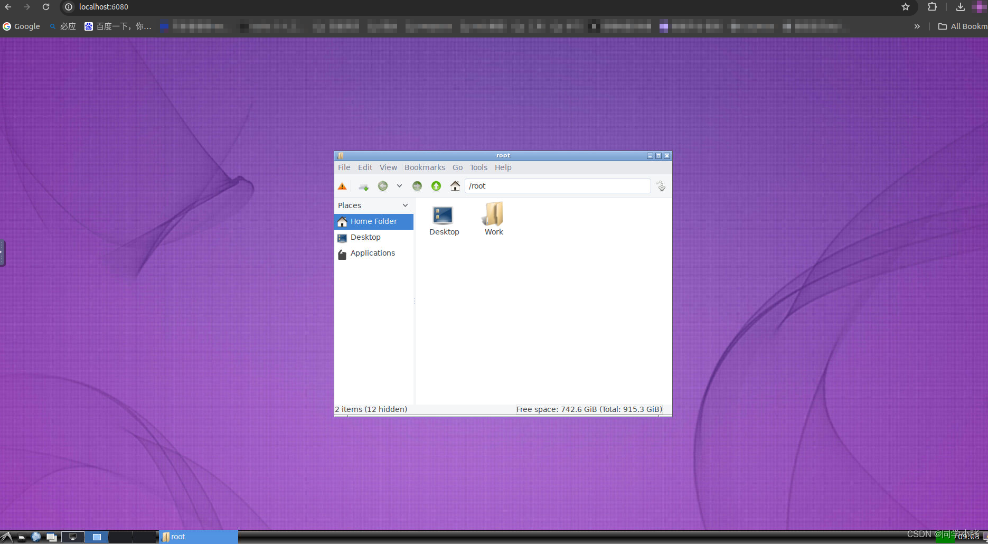Select Applications in the Places sidebar
The height and width of the screenshot is (544, 988).
click(x=372, y=253)
